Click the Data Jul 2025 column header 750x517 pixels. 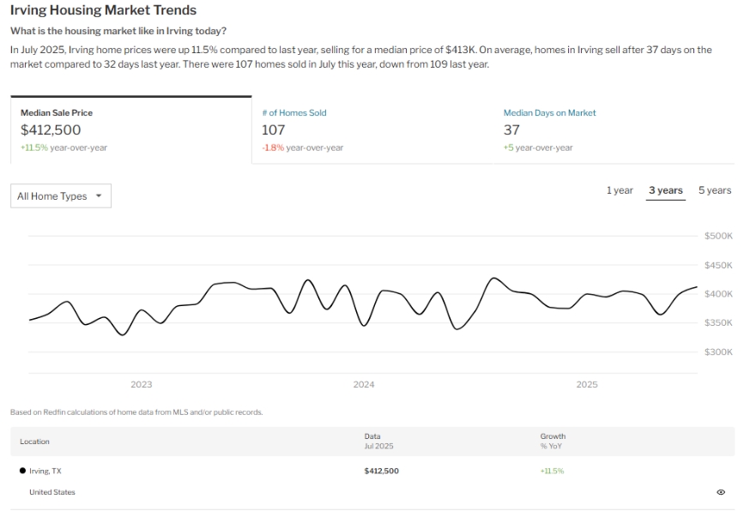coord(378,441)
